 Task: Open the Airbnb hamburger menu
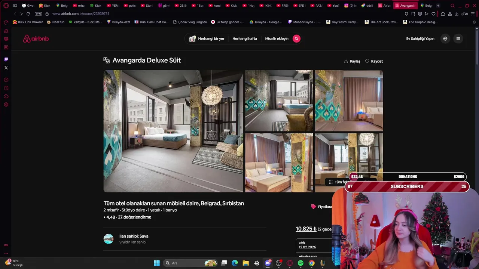458,38
